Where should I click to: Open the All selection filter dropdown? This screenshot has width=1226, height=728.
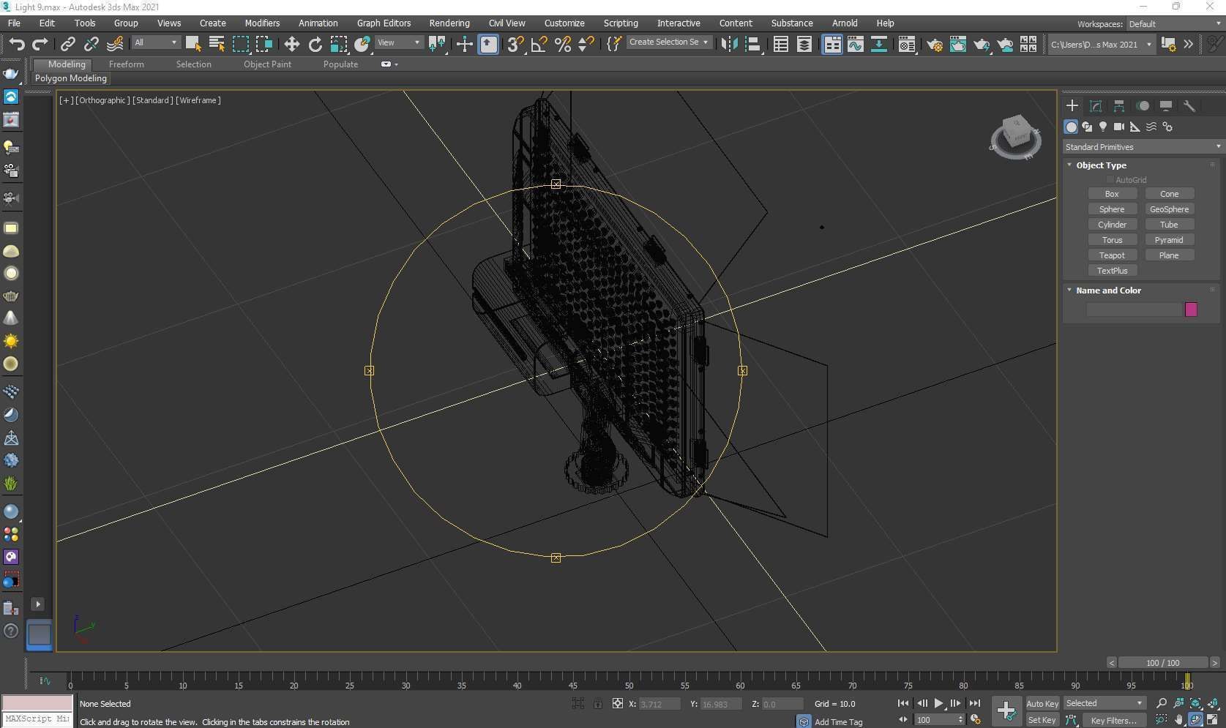155,42
